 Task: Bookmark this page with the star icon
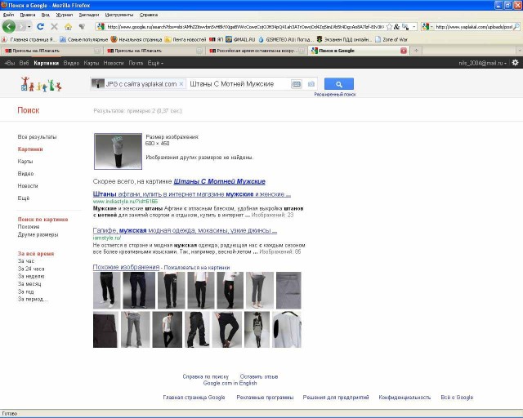coord(389,27)
